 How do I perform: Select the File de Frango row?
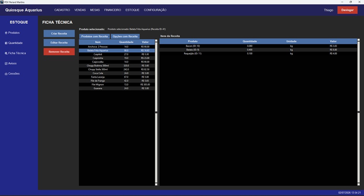coord(117,81)
